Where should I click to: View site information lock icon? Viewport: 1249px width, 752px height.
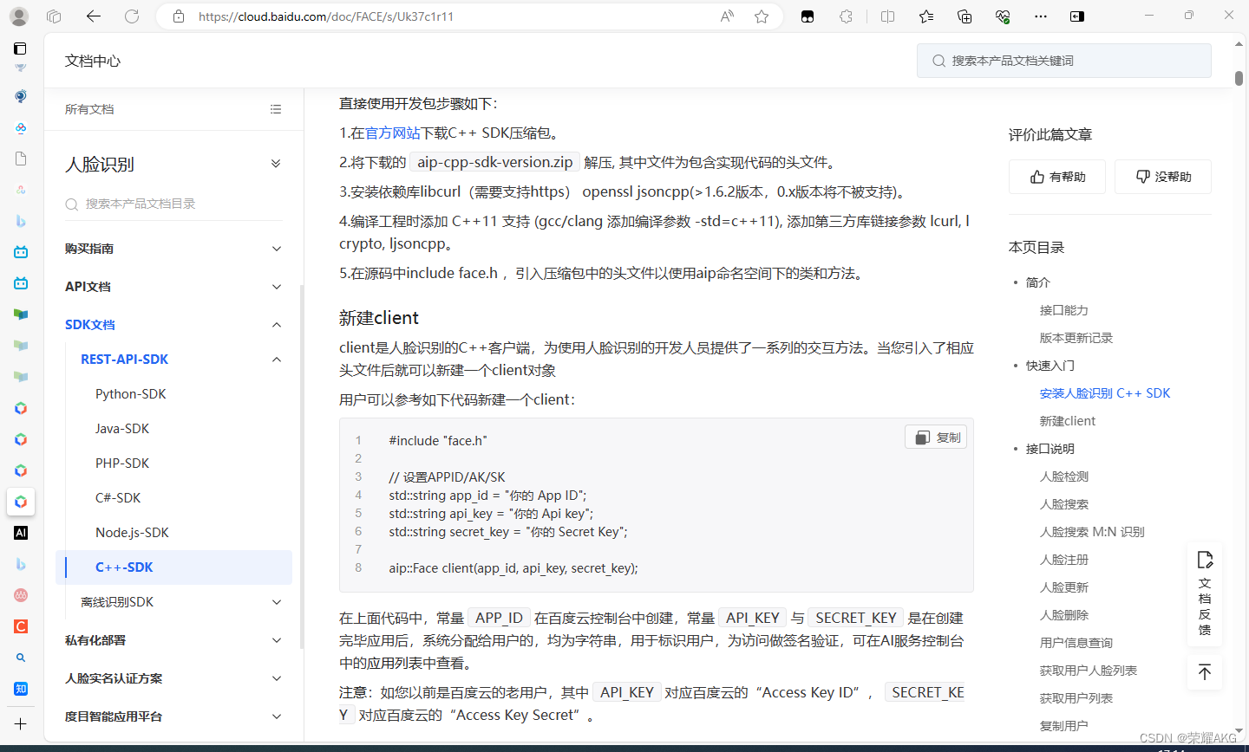[x=179, y=16]
